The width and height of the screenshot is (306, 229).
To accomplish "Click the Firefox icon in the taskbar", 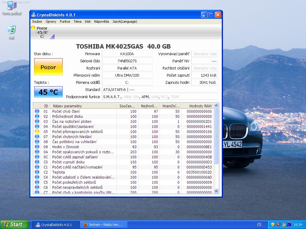I will click(x=85, y=225).
